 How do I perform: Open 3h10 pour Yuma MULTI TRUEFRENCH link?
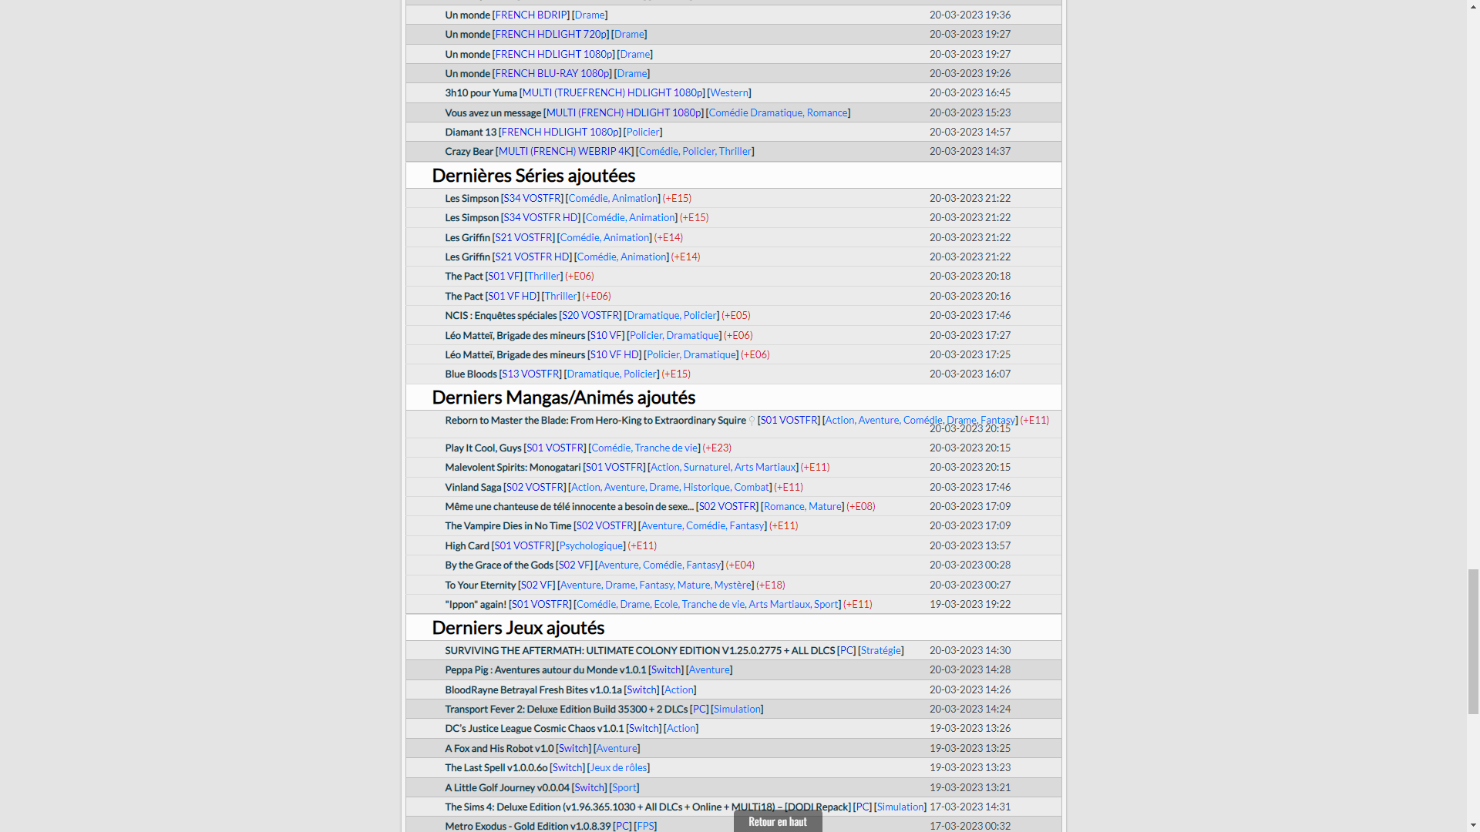pyautogui.click(x=613, y=92)
